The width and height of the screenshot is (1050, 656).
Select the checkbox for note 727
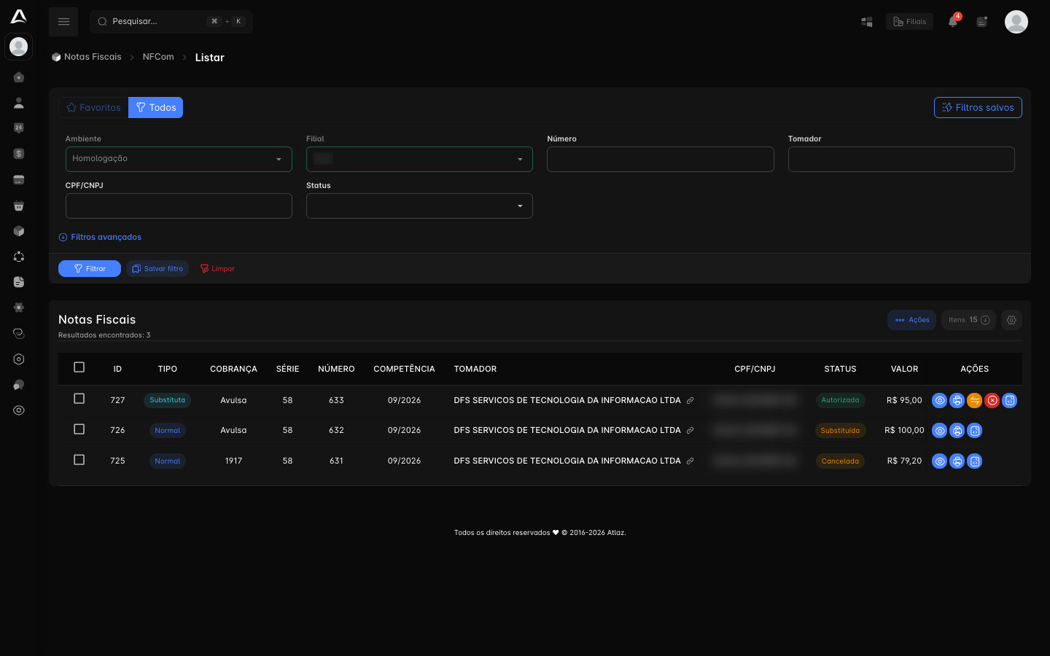[79, 399]
